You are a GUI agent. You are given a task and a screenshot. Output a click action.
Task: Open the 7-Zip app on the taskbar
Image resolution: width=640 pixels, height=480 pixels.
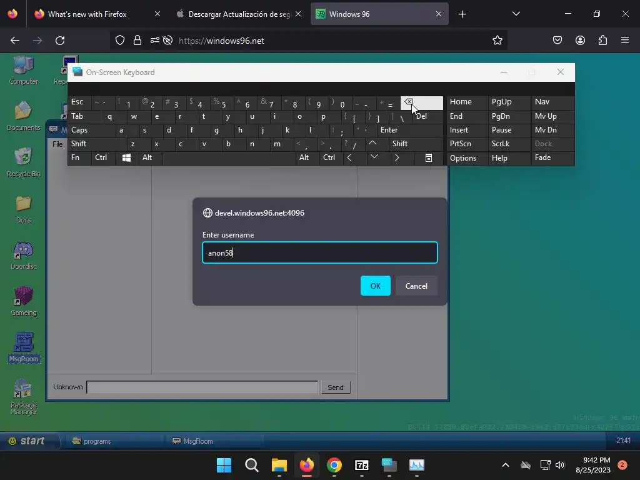[x=362, y=465]
